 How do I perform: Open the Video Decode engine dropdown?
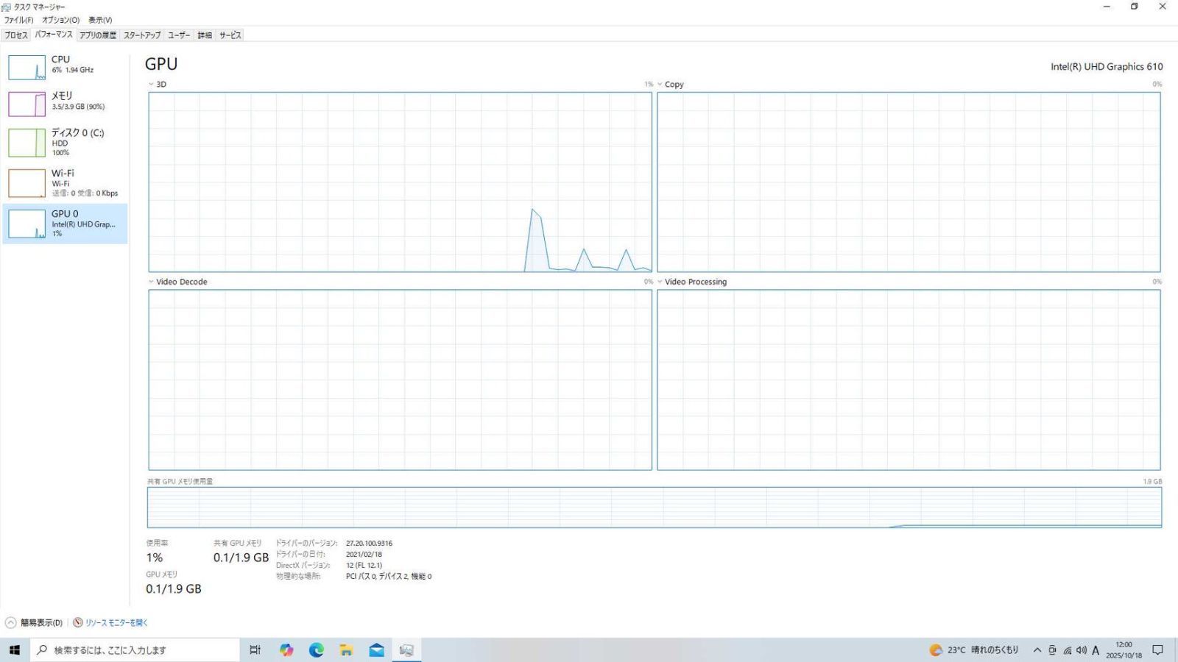coord(177,282)
